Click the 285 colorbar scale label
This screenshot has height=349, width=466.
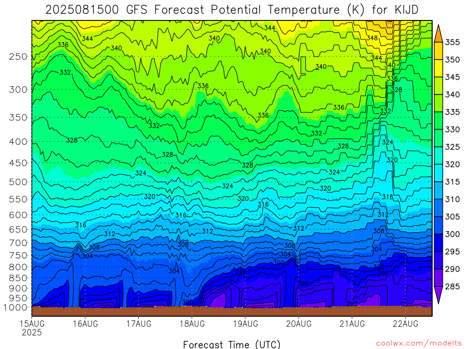[452, 286]
